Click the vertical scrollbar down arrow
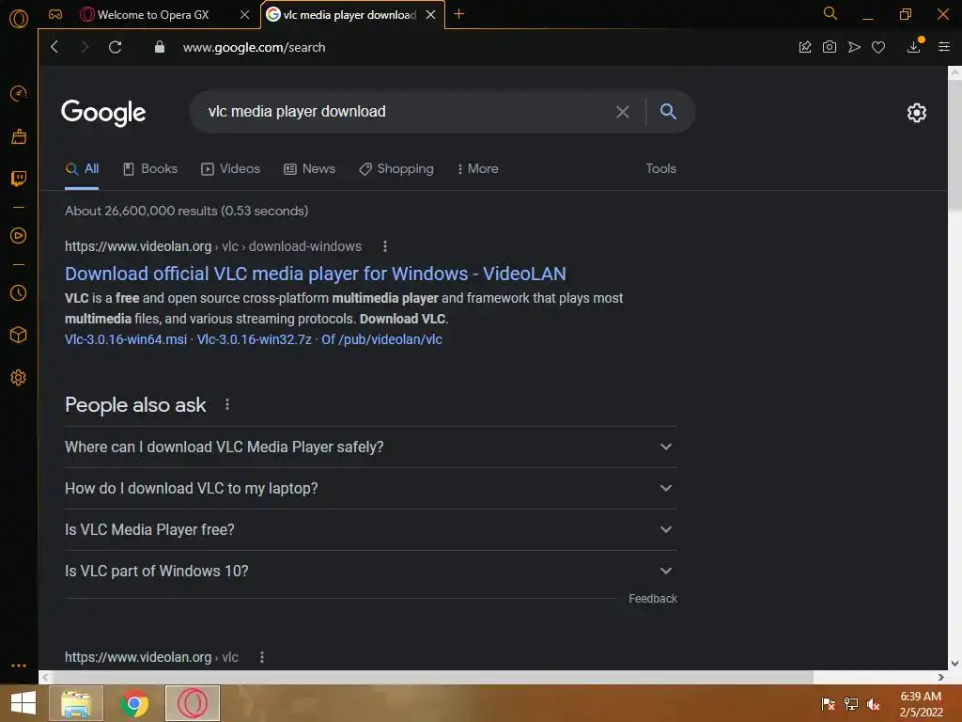 pyautogui.click(x=954, y=663)
